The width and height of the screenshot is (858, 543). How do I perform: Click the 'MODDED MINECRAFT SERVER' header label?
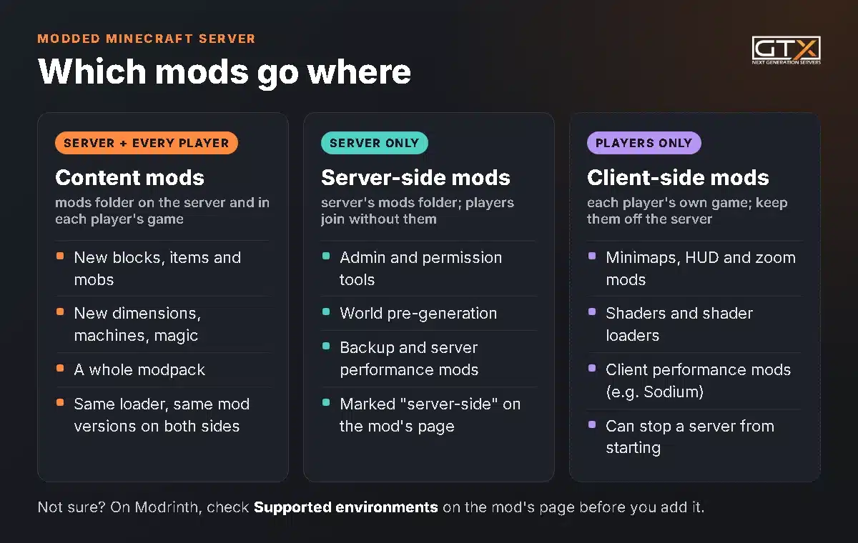point(147,39)
